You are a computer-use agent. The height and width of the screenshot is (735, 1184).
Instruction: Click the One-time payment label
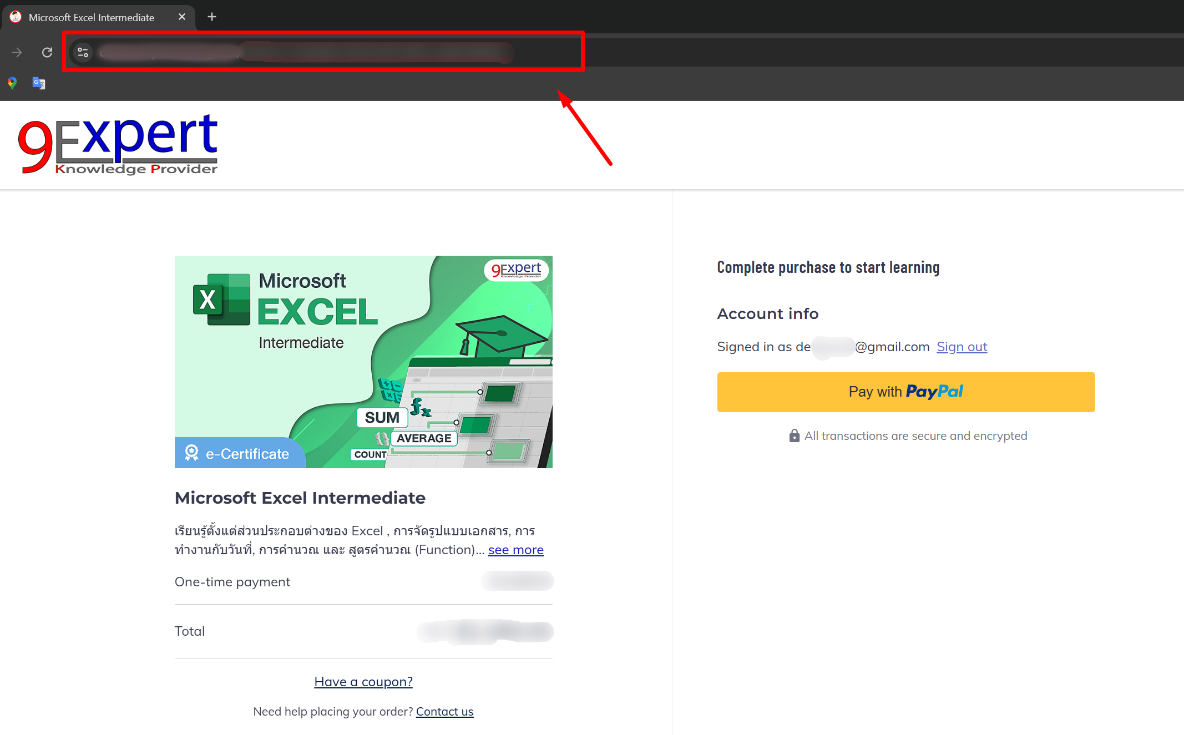[232, 582]
